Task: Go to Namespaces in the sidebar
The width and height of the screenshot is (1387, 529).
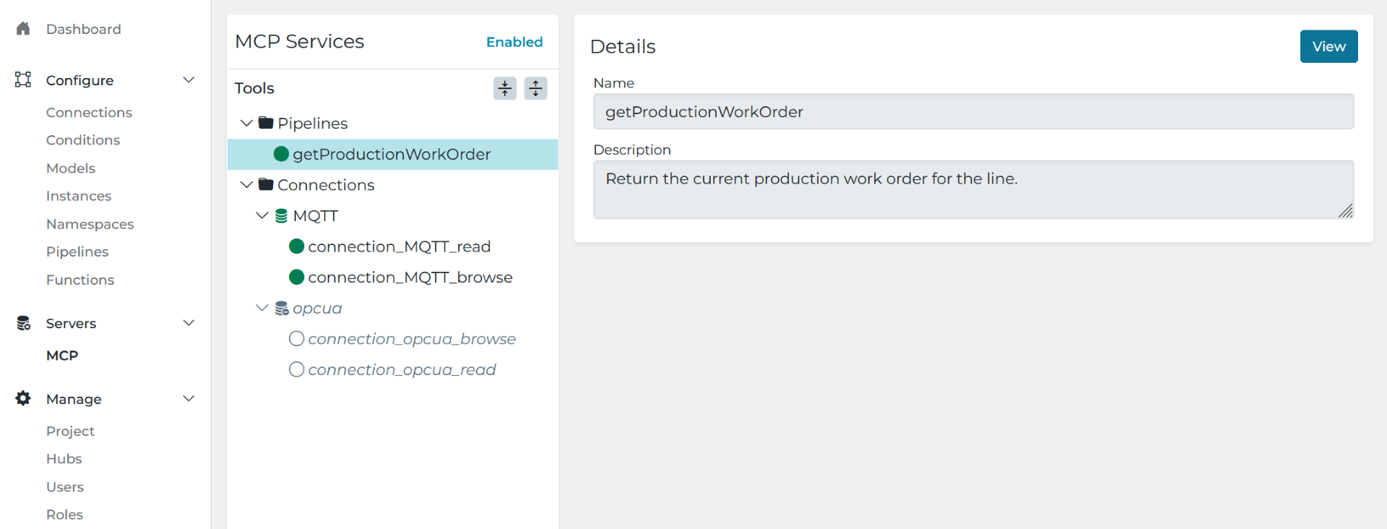Action: pyautogui.click(x=90, y=224)
